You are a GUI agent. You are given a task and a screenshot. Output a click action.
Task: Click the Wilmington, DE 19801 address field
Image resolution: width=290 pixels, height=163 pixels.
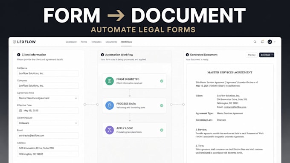point(48,154)
